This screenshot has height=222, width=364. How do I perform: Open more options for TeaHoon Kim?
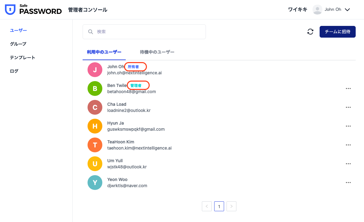[348, 145]
